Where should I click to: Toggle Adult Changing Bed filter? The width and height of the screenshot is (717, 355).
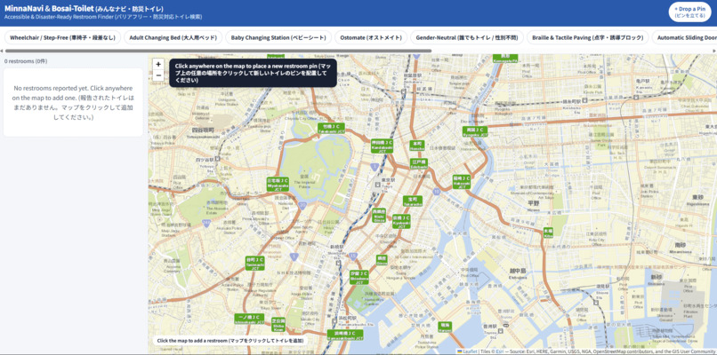(x=173, y=38)
